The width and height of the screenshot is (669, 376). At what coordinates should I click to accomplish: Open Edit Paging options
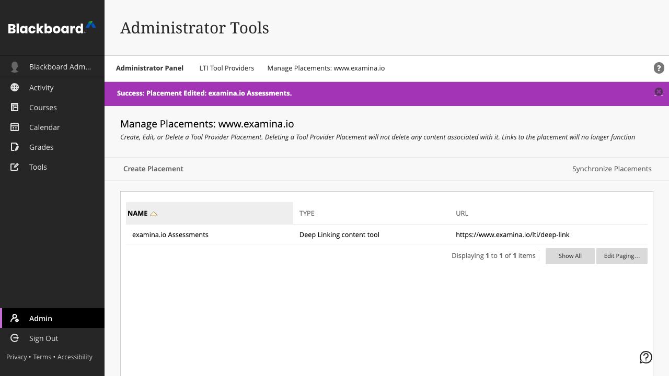[622, 256]
